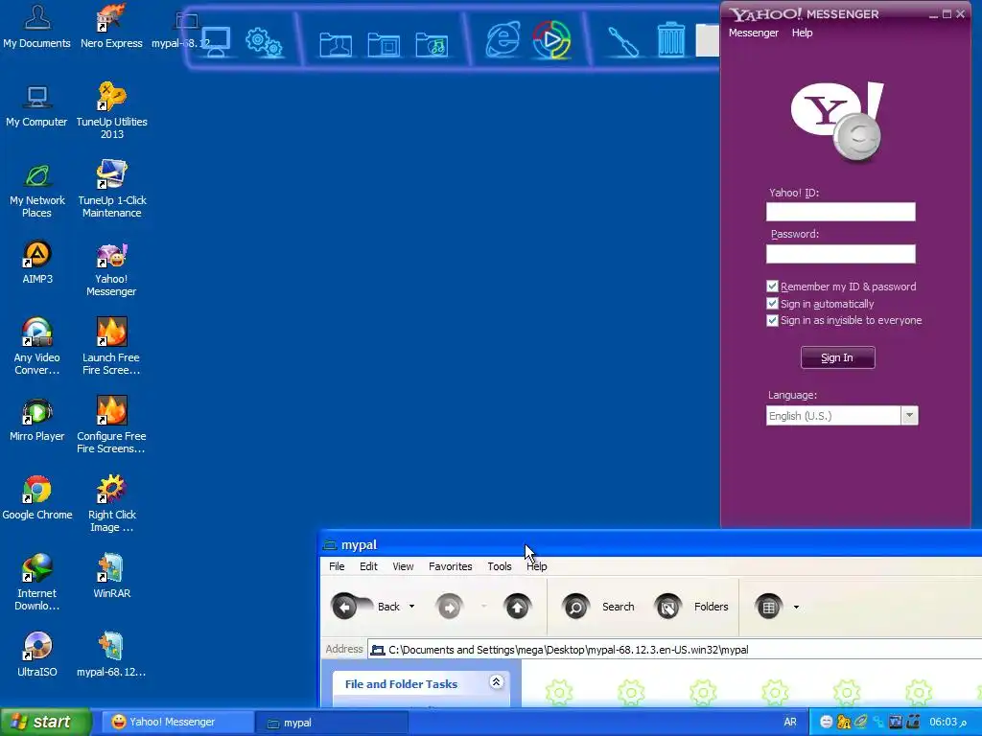
Task: Collapse the File and Folder Tasks panel
Action: pyautogui.click(x=496, y=682)
